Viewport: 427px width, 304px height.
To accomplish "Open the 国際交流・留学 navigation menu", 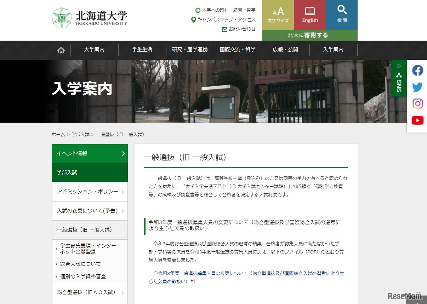I will [238, 50].
